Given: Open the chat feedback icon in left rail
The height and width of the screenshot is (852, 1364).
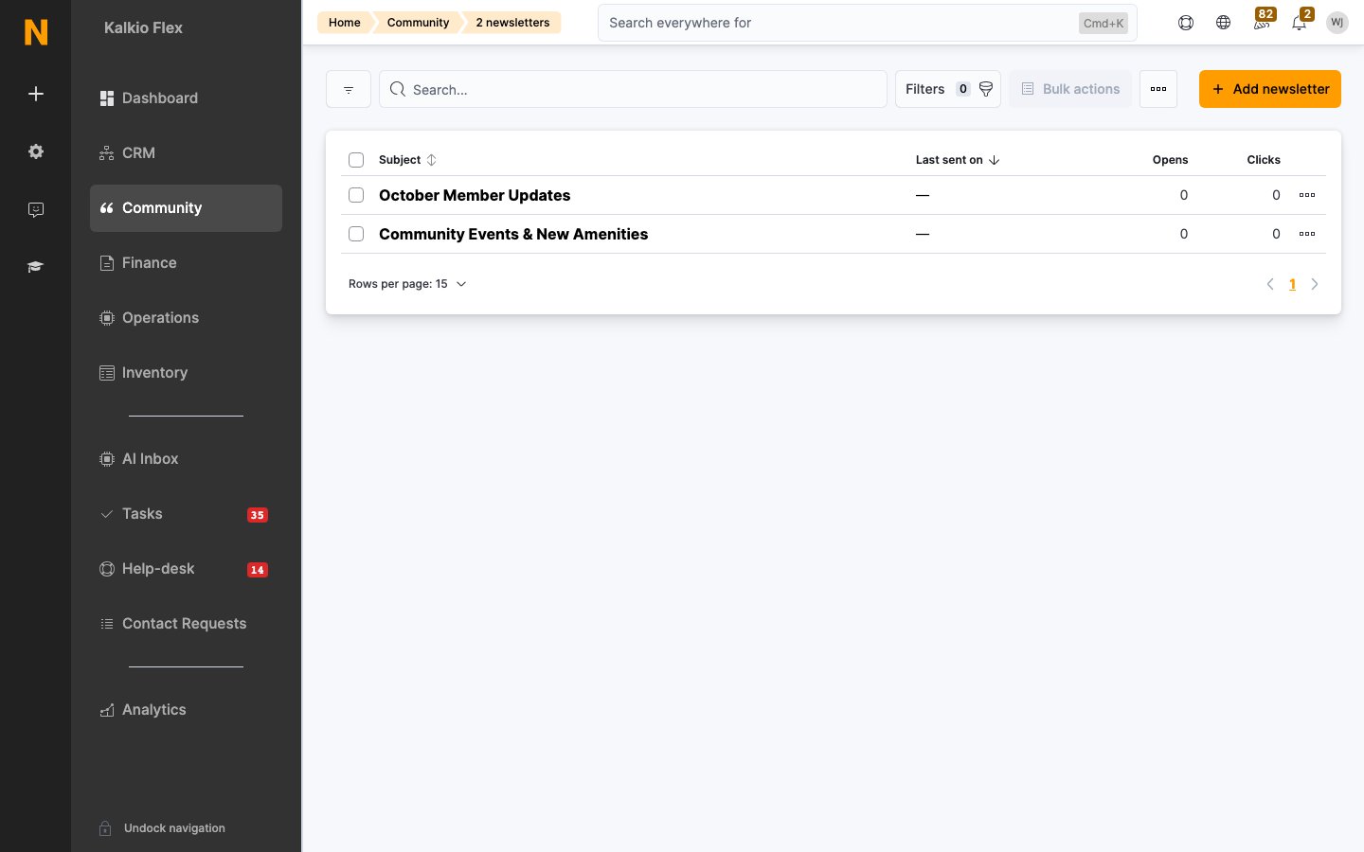Looking at the screenshot, I should tap(36, 209).
